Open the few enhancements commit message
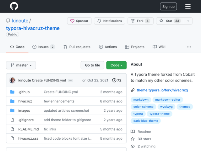The height and width of the screenshot is (151, 201). (59, 101)
